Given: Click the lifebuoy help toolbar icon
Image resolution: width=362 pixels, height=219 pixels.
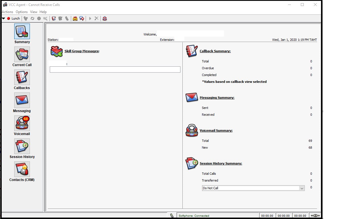Looking at the screenshot, I should point(105,18).
